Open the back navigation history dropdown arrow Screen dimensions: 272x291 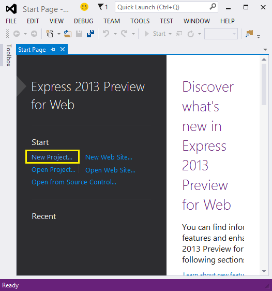(25, 34)
